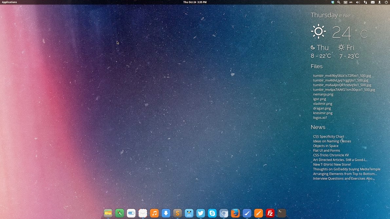This screenshot has height=219, width=390.
Task: Open the Mail app in the dock
Action: coord(143,213)
